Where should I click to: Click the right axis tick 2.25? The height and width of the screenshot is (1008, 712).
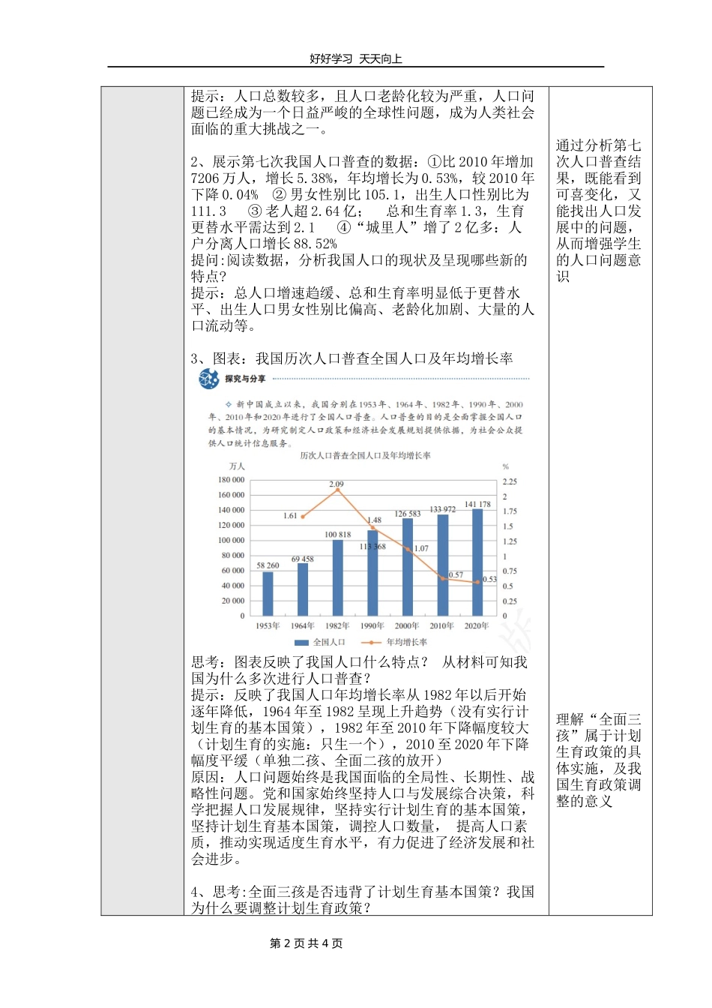point(510,481)
